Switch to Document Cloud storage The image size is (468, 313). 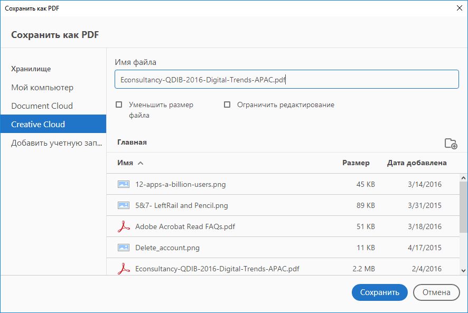(42, 106)
